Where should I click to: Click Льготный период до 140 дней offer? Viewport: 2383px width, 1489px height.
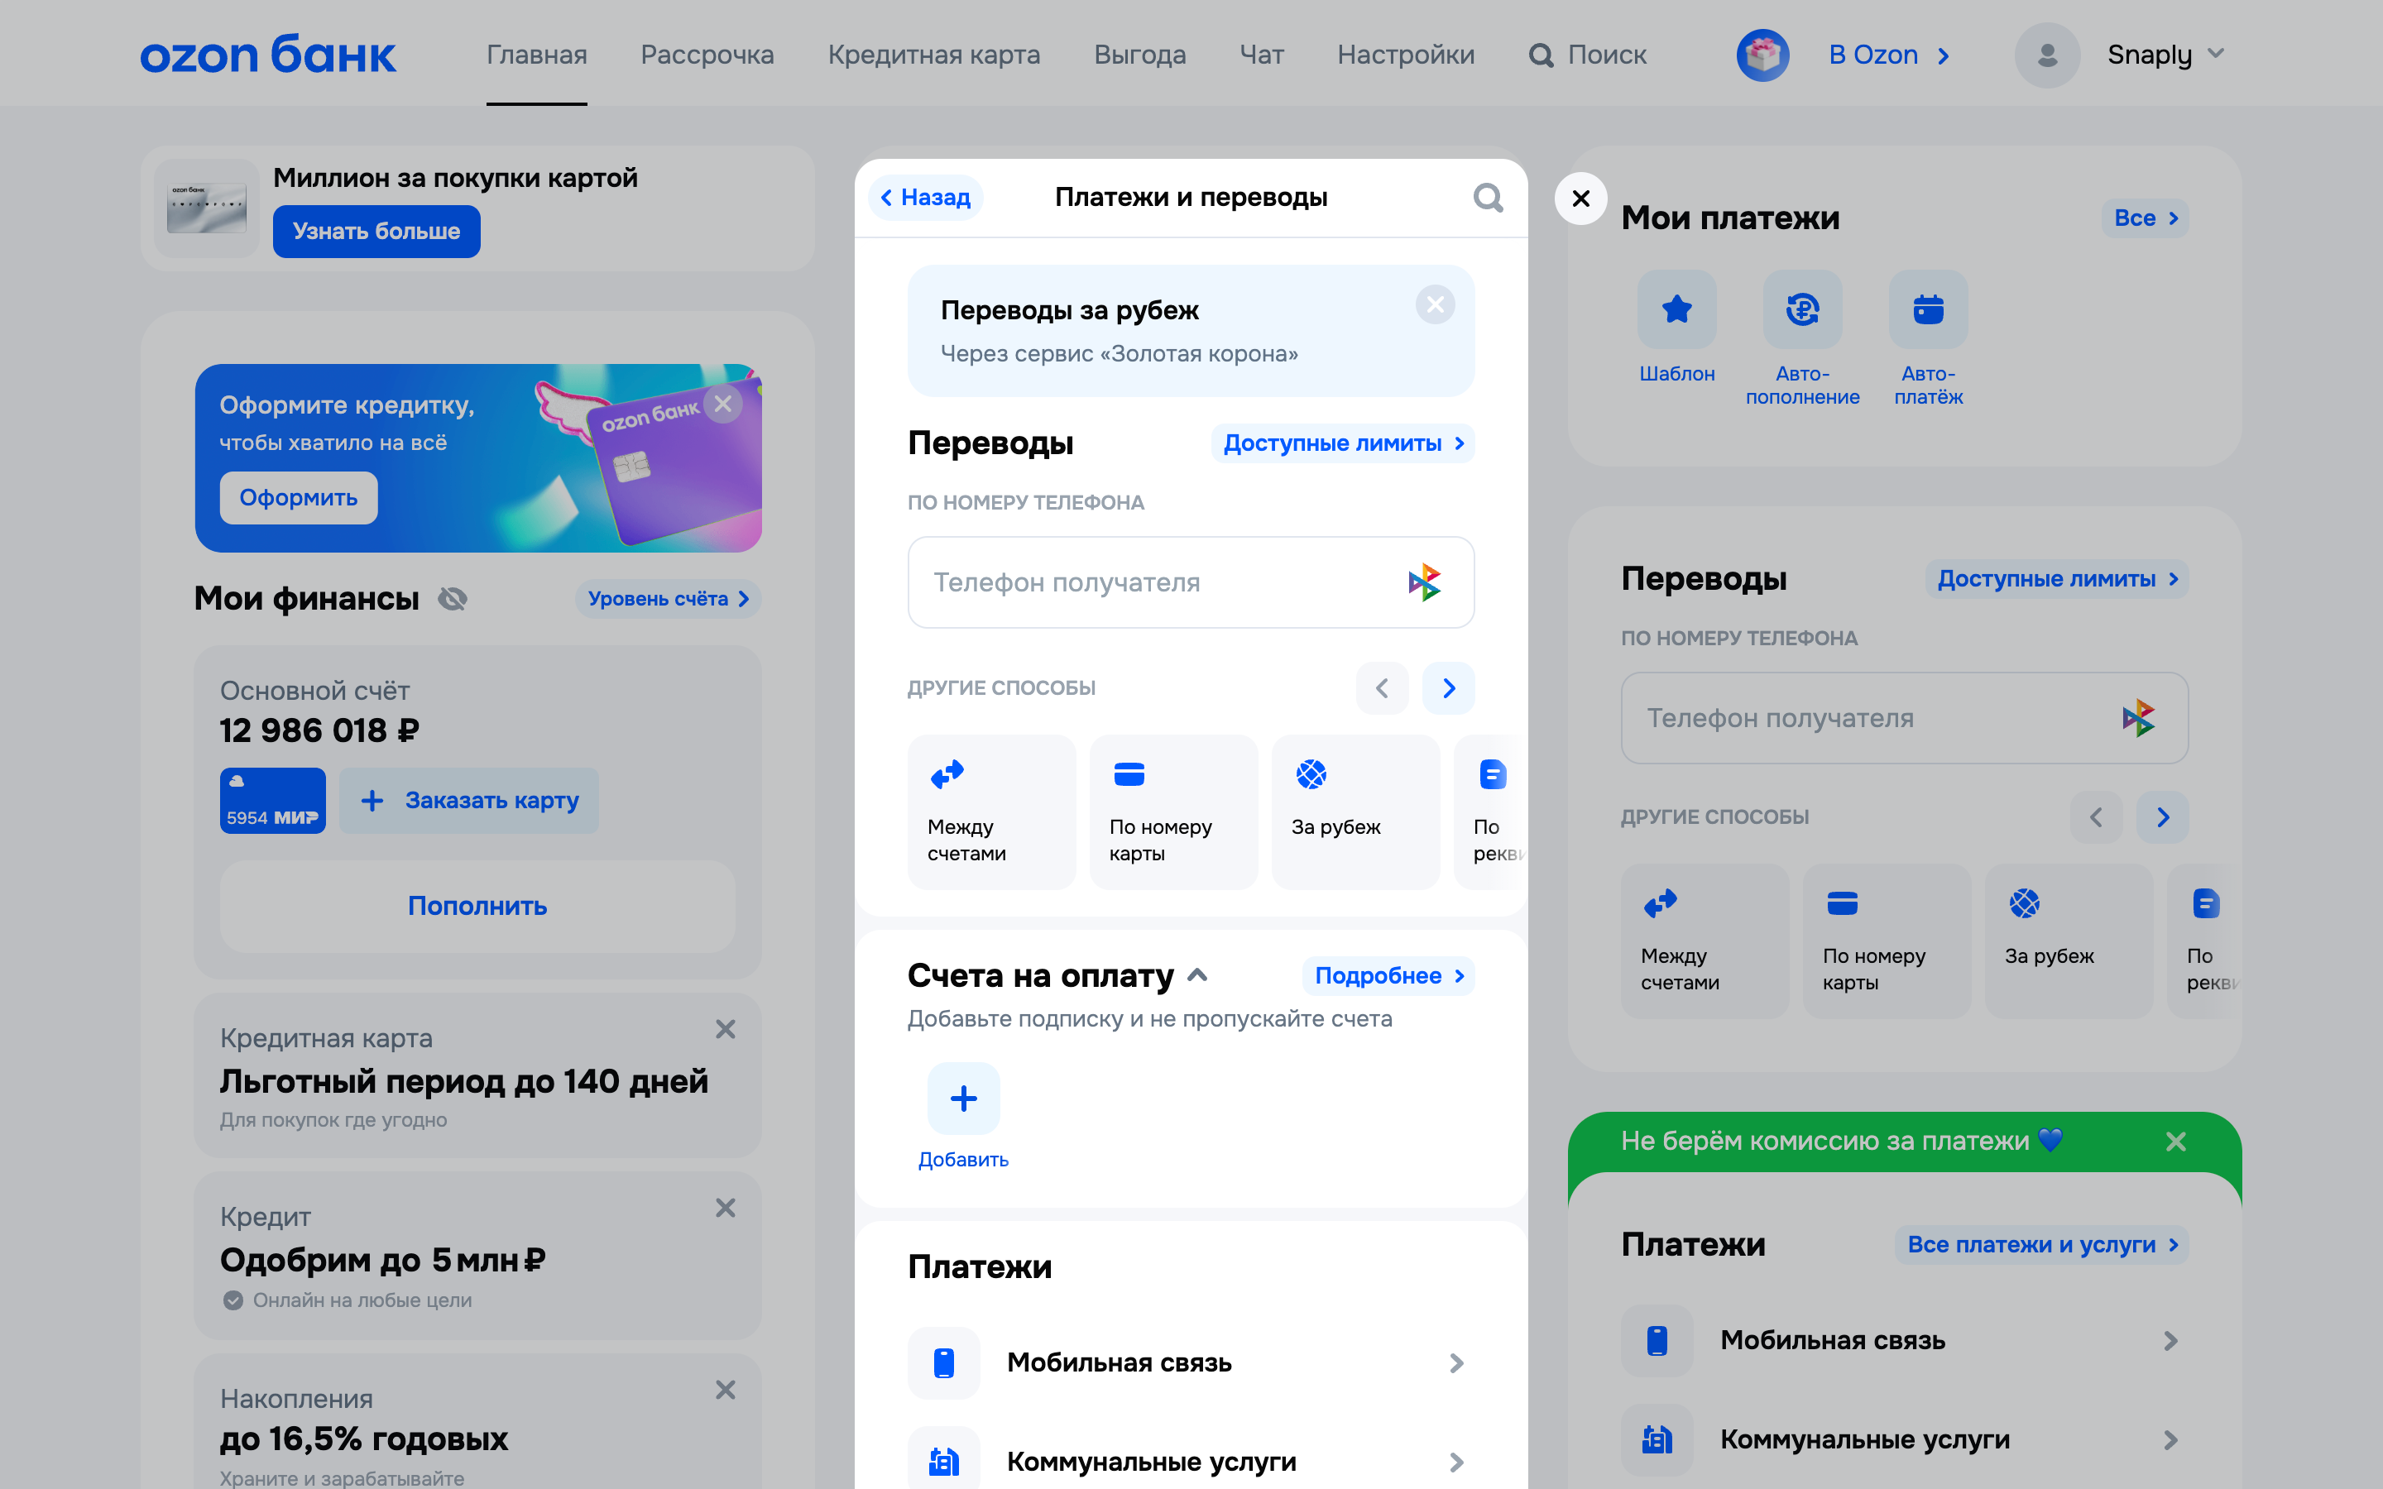tap(464, 1081)
